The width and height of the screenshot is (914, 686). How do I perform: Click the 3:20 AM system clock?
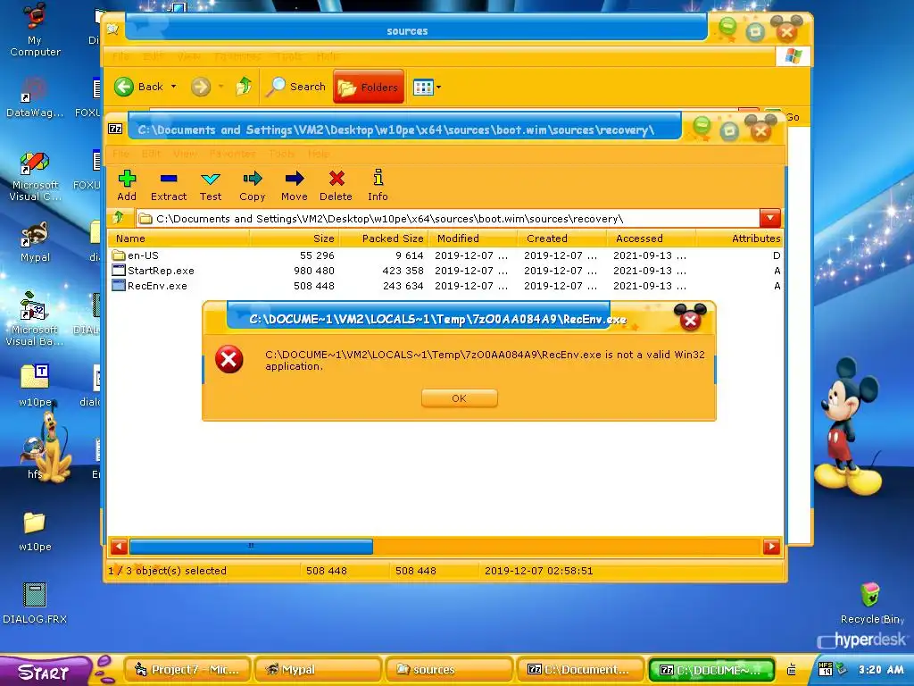[881, 670]
